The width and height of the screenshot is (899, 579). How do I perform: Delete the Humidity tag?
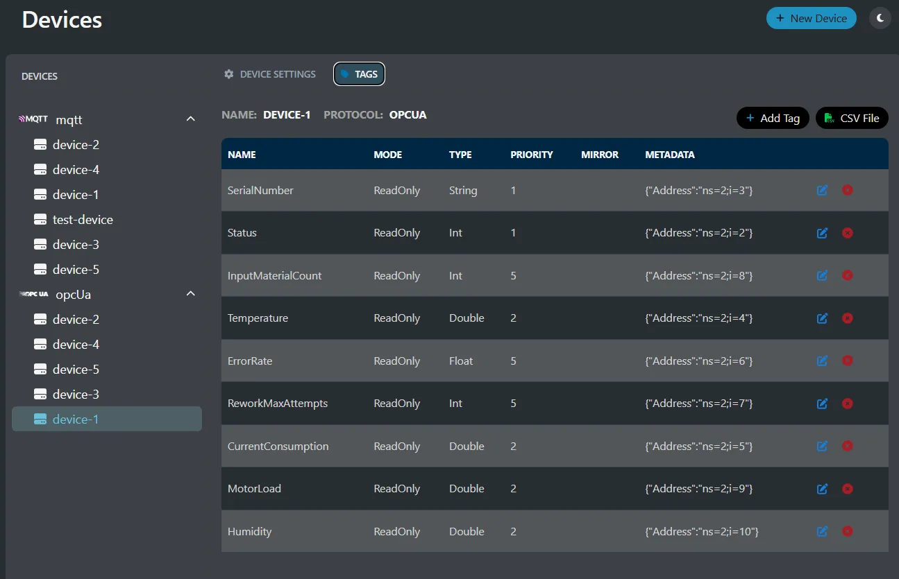(x=848, y=531)
